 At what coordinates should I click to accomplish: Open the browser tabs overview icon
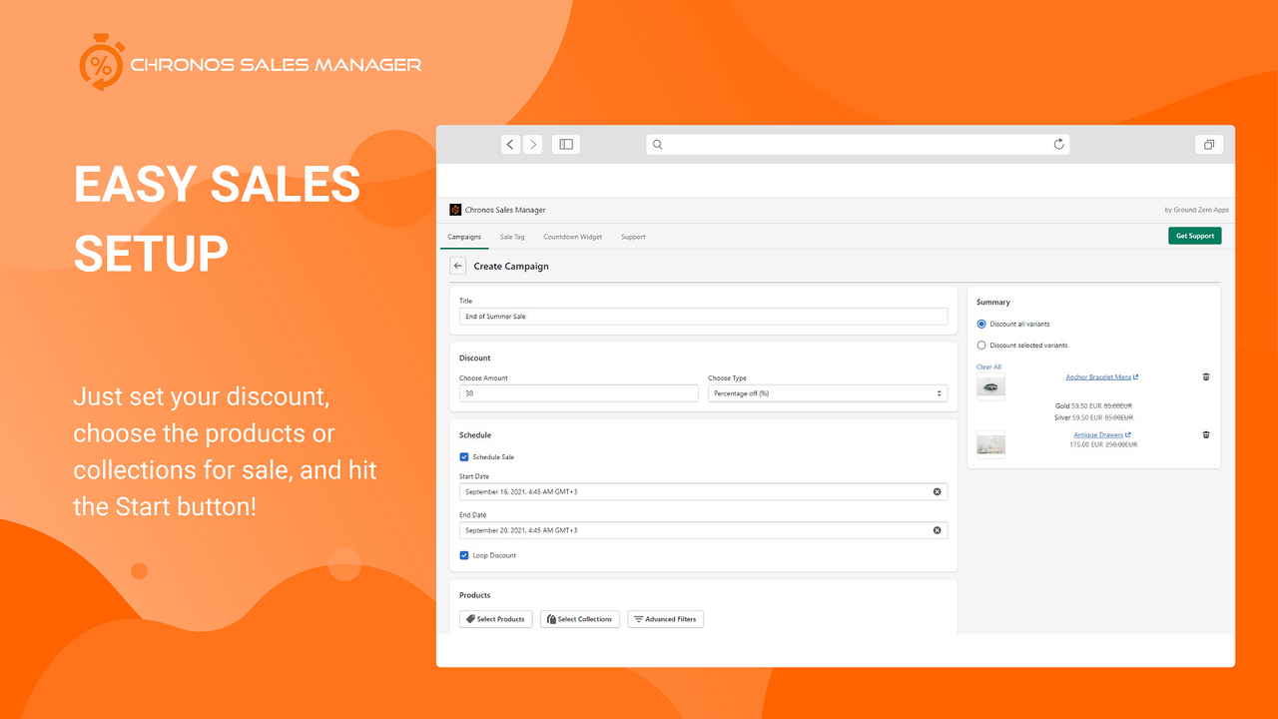(1209, 145)
